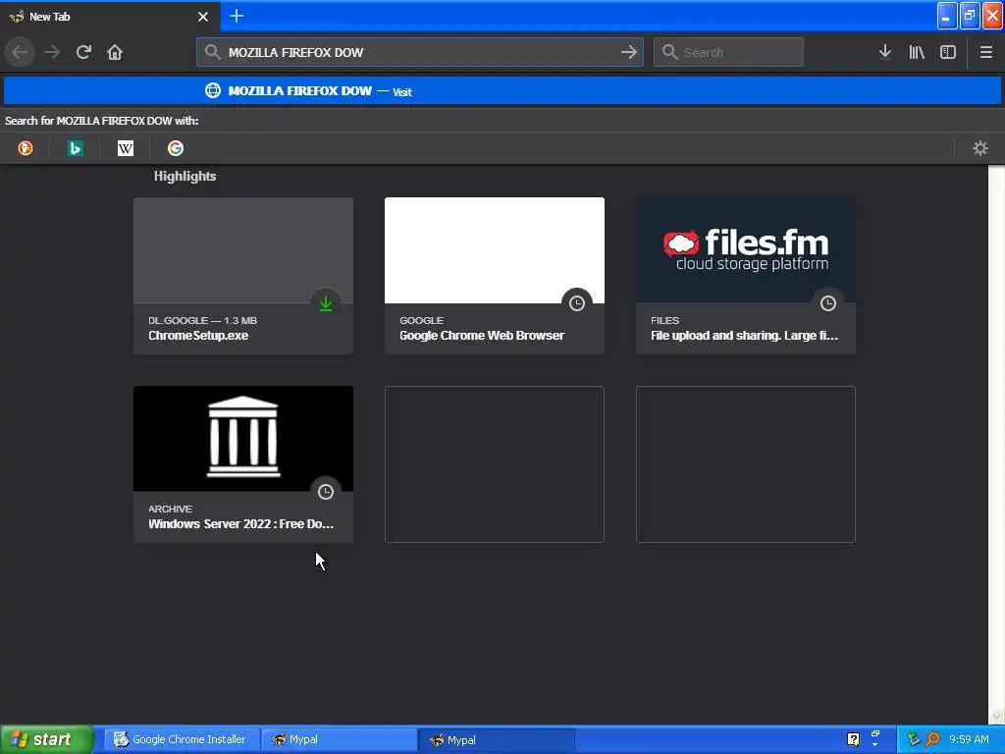
Task: Switch to the active Mypal taskbar button
Action: tap(497, 740)
